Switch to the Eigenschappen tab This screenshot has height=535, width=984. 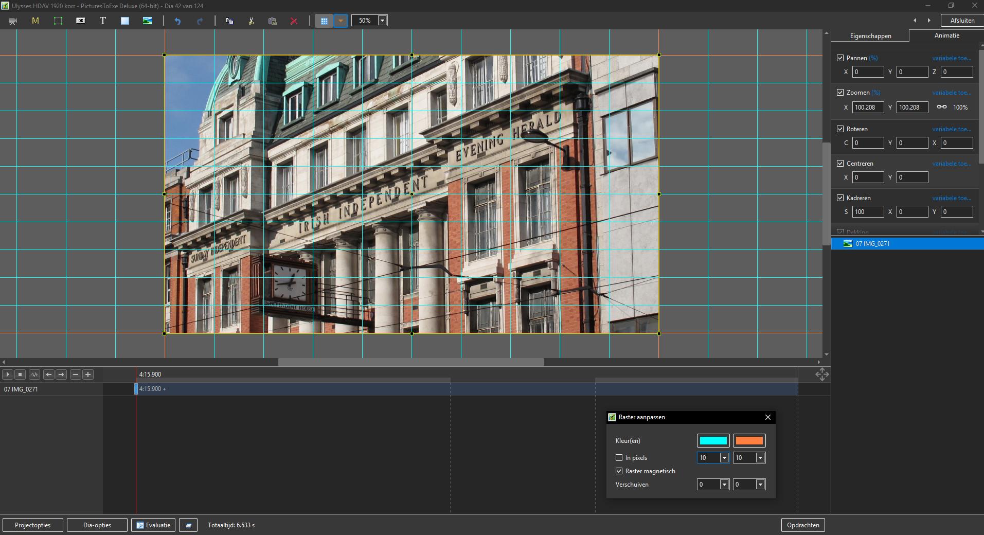(870, 36)
